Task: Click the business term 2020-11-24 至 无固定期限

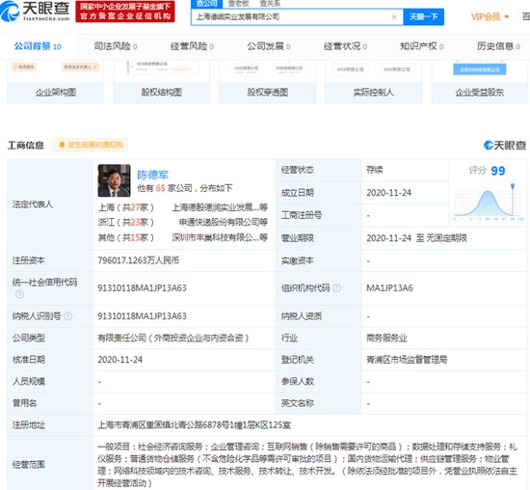Action: click(x=416, y=238)
